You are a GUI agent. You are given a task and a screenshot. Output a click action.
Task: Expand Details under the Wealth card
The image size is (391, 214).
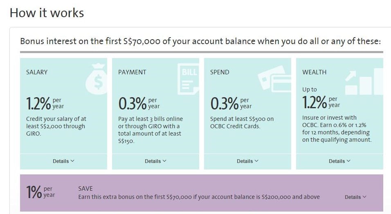(339, 161)
